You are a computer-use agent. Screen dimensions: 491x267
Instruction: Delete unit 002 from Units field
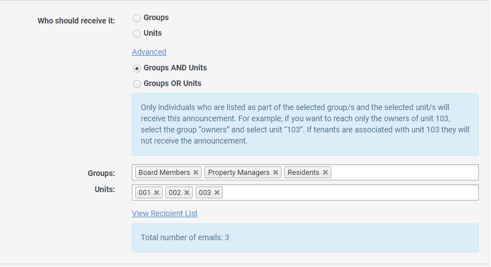187,193
